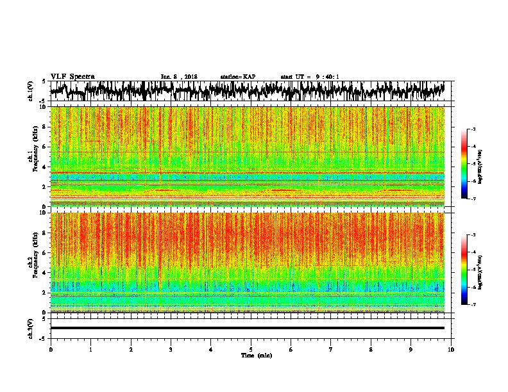Click the flat black ch.3 voltage trace
Image resolution: width=508 pixels, height=392 pixels.
[x=248, y=328]
